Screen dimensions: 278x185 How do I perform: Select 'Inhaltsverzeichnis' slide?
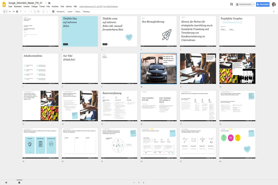click(x=40, y=68)
